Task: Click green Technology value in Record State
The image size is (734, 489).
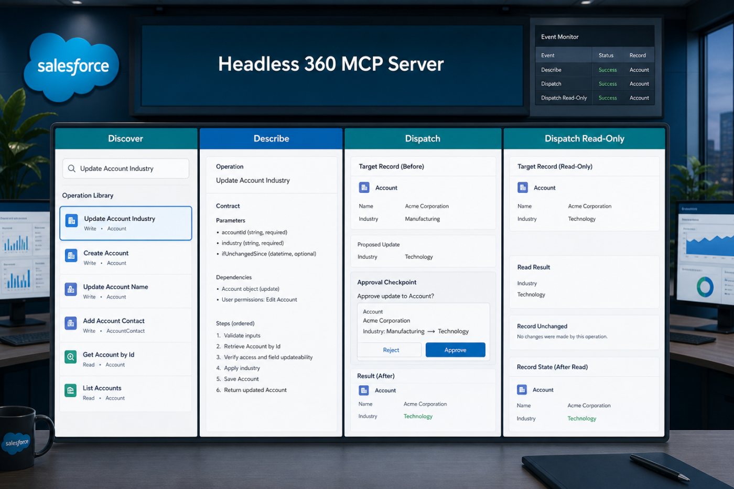Action: coord(582,418)
